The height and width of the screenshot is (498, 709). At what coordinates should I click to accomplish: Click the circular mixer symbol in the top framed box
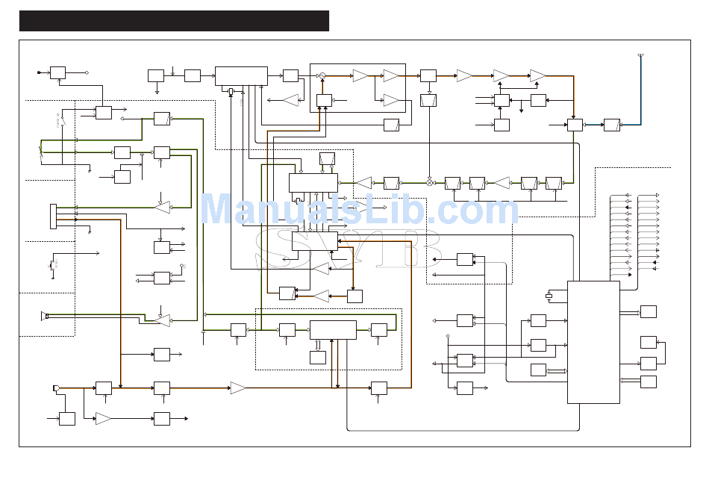322,75
